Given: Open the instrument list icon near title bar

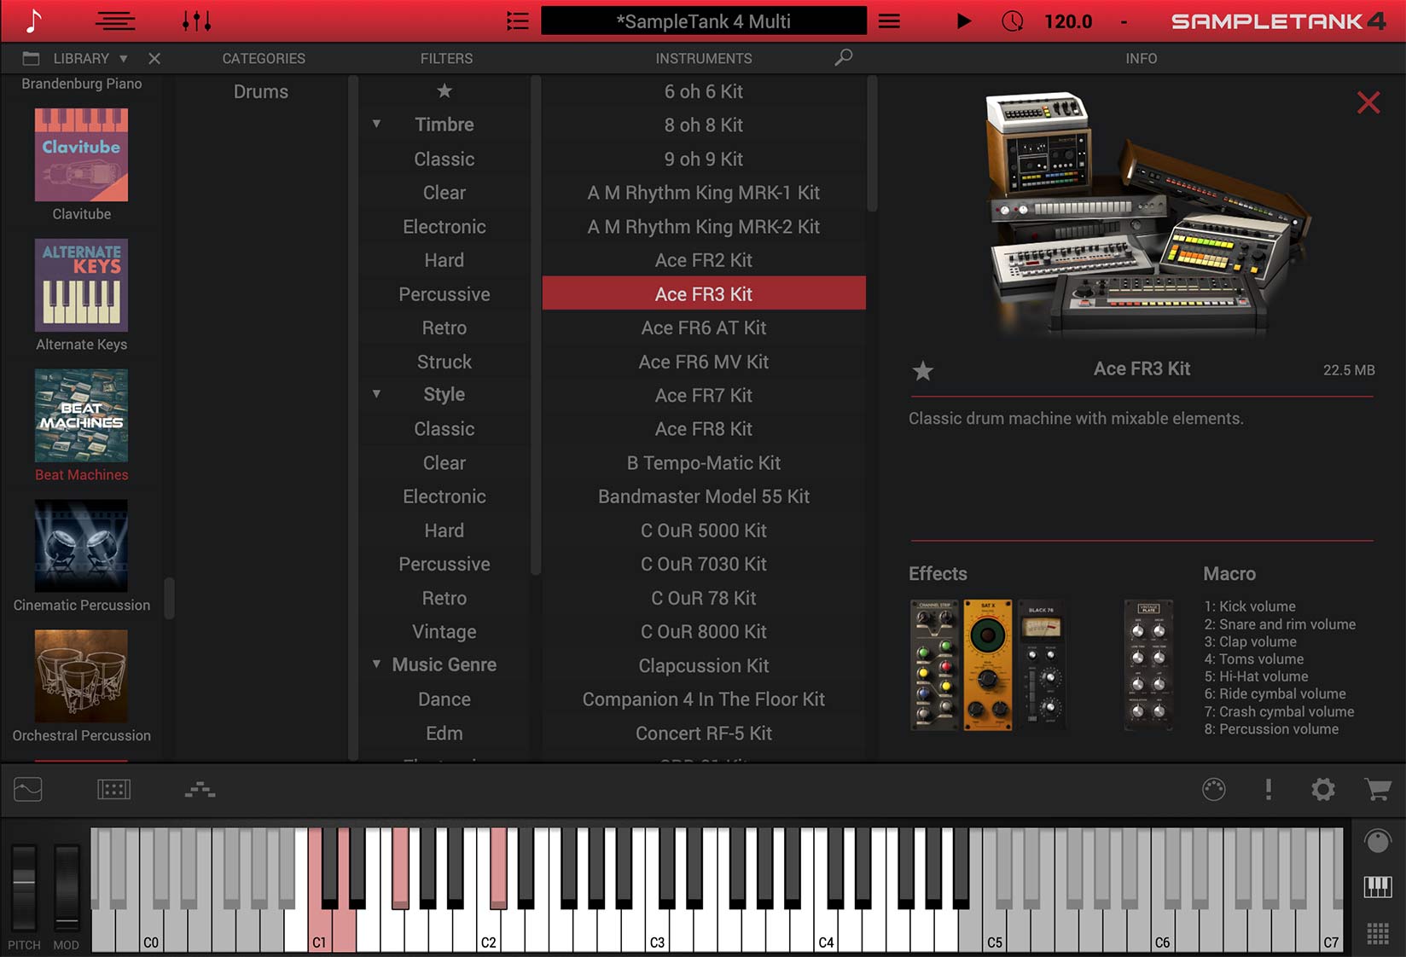Looking at the screenshot, I should tap(517, 20).
